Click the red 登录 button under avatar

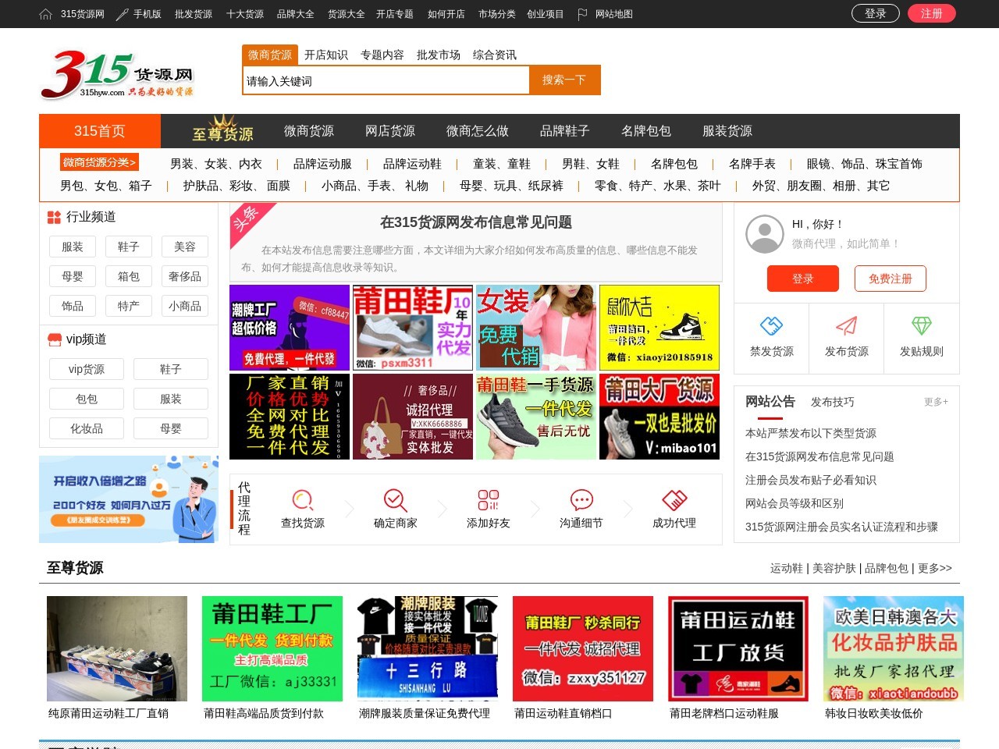point(803,279)
